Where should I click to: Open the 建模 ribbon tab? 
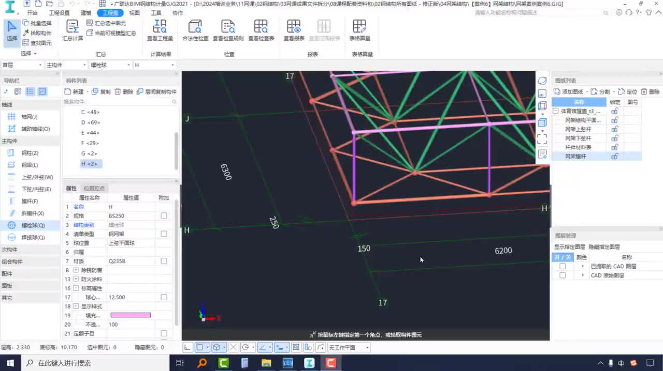point(86,13)
